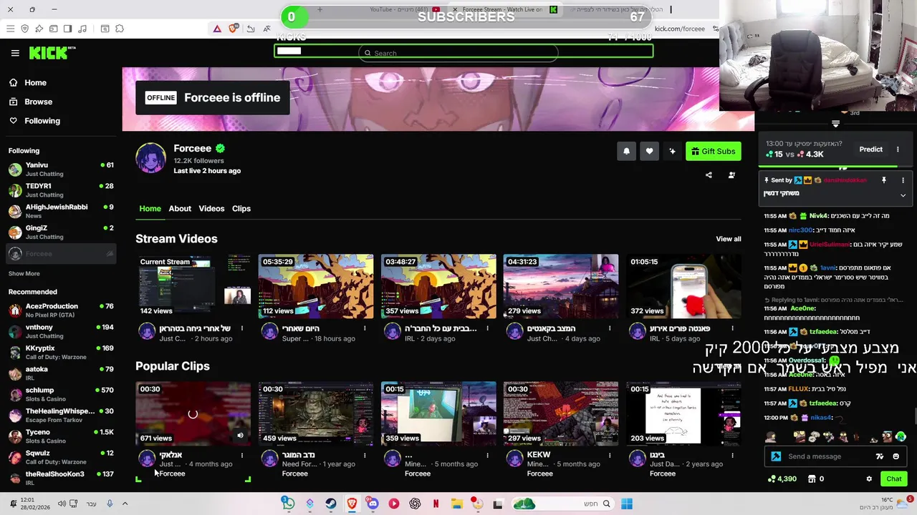Click the Brave browser taskbar icon
The height and width of the screenshot is (515, 917).
point(352,504)
